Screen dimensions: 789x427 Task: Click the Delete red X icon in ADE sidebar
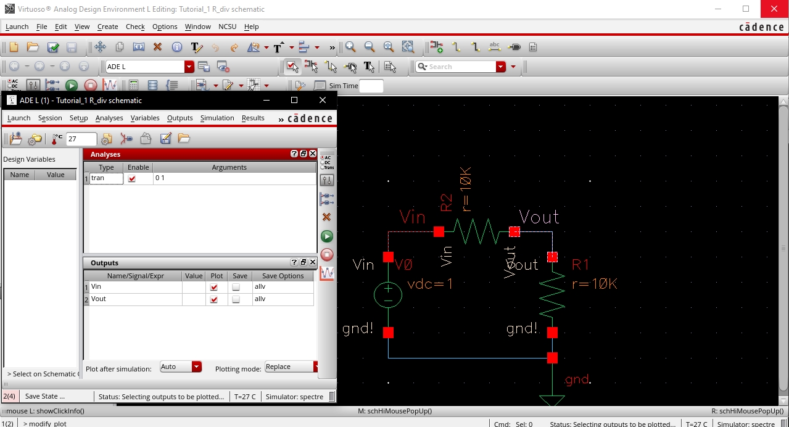[x=327, y=217]
